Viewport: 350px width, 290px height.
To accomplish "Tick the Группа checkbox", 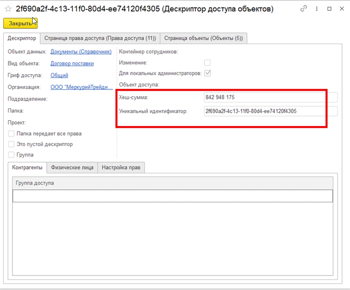I will coord(11,155).
